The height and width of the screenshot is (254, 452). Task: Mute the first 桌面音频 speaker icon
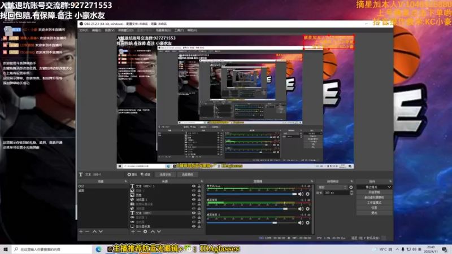301,209
